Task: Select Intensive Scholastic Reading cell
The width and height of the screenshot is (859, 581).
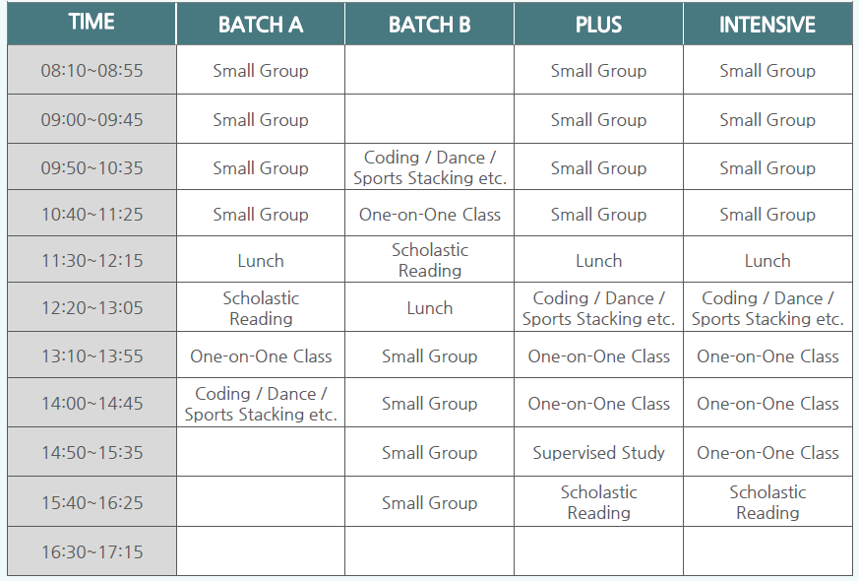Action: click(768, 502)
